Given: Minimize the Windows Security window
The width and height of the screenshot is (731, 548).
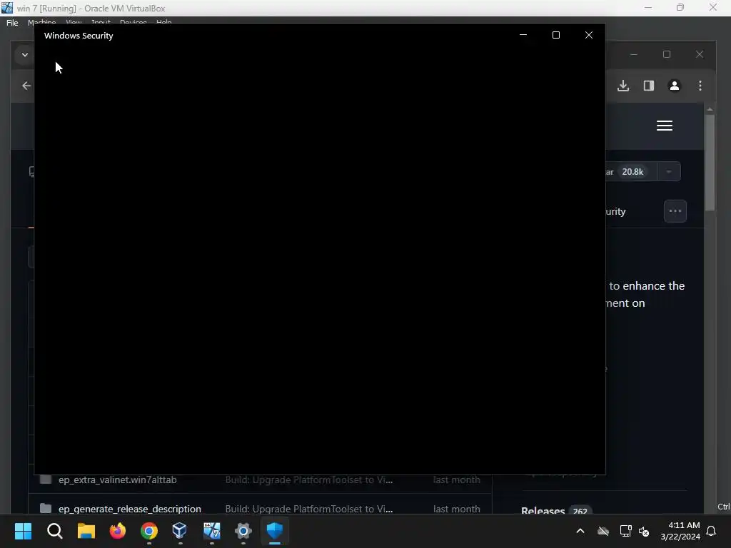Looking at the screenshot, I should point(523,35).
